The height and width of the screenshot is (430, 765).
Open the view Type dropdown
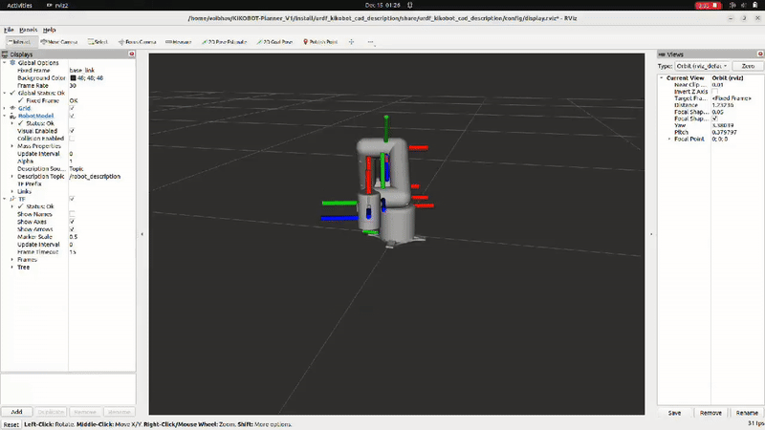point(703,66)
